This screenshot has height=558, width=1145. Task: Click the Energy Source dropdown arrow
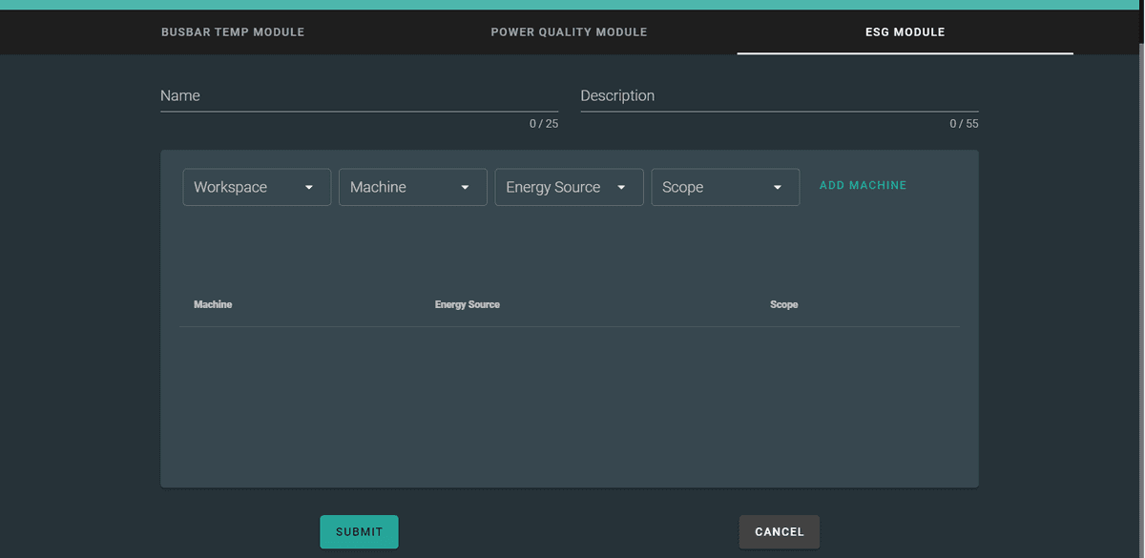tap(622, 187)
